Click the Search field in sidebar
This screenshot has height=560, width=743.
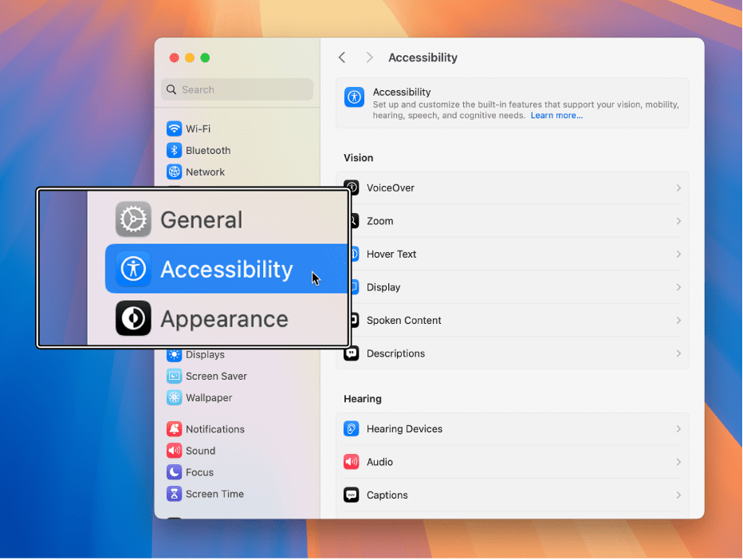click(237, 89)
